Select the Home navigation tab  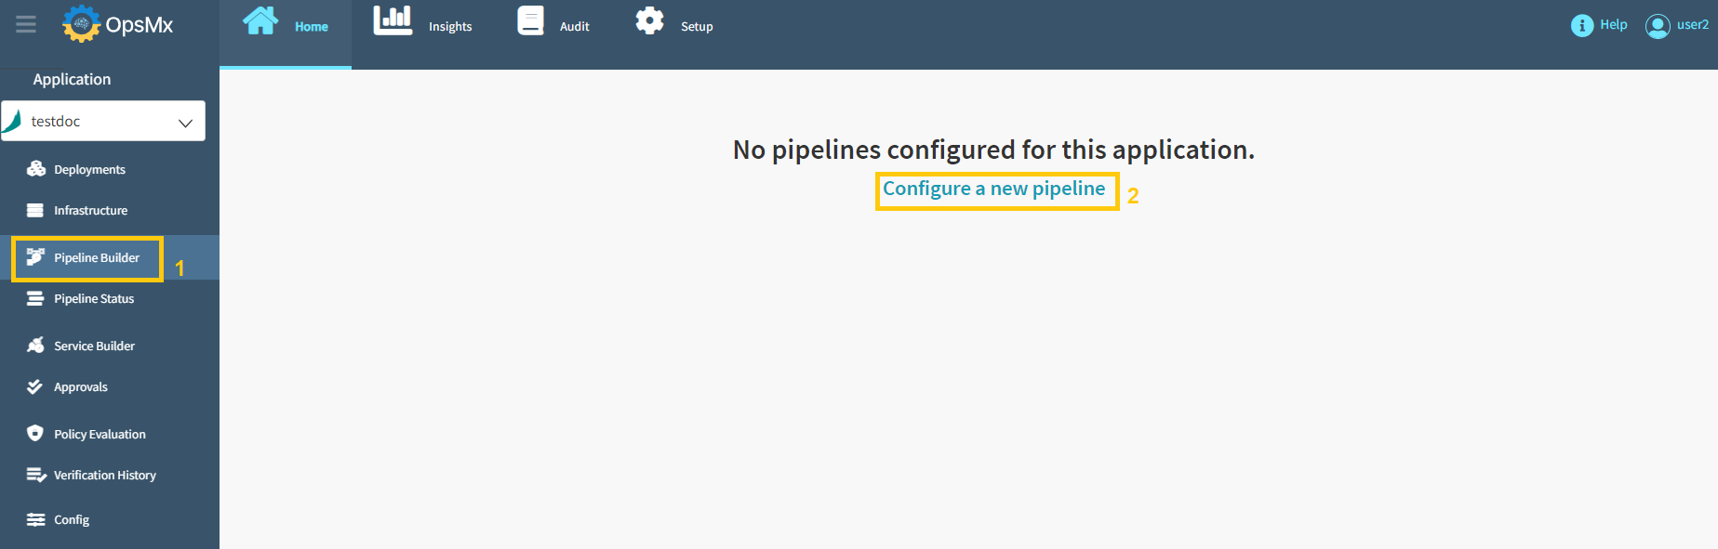285,23
